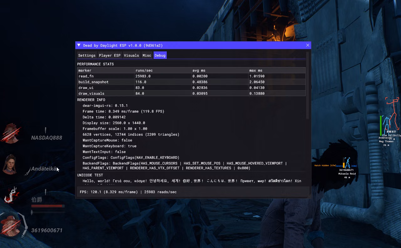Click the "Framebuffer scale: 1.00 x 1.00" line
This screenshot has width=401, height=248.
(115, 129)
